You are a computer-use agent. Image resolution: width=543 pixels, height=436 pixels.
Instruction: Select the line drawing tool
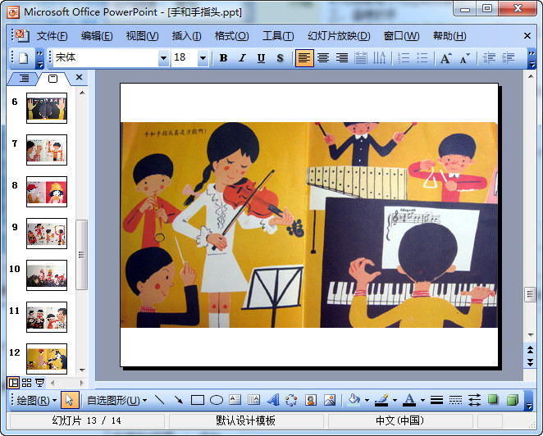click(160, 401)
